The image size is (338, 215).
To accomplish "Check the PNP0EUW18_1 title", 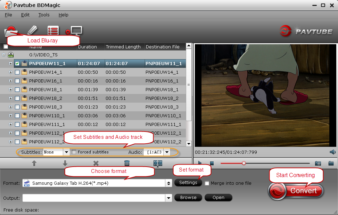I will (17, 90).
